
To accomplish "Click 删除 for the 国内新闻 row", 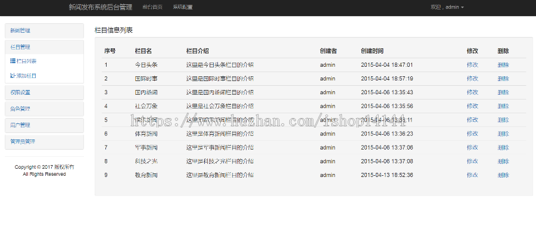I will coord(503,92).
